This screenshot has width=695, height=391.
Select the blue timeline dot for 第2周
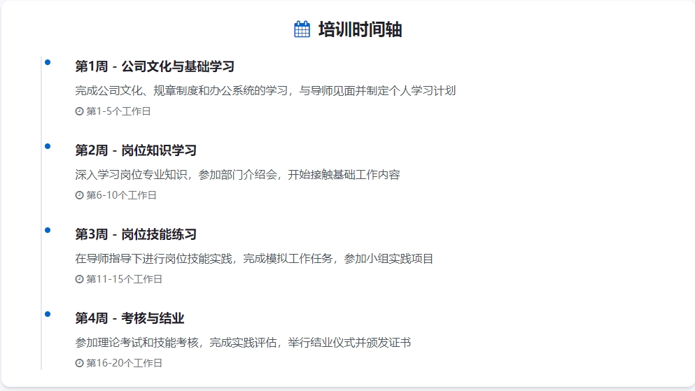point(48,146)
